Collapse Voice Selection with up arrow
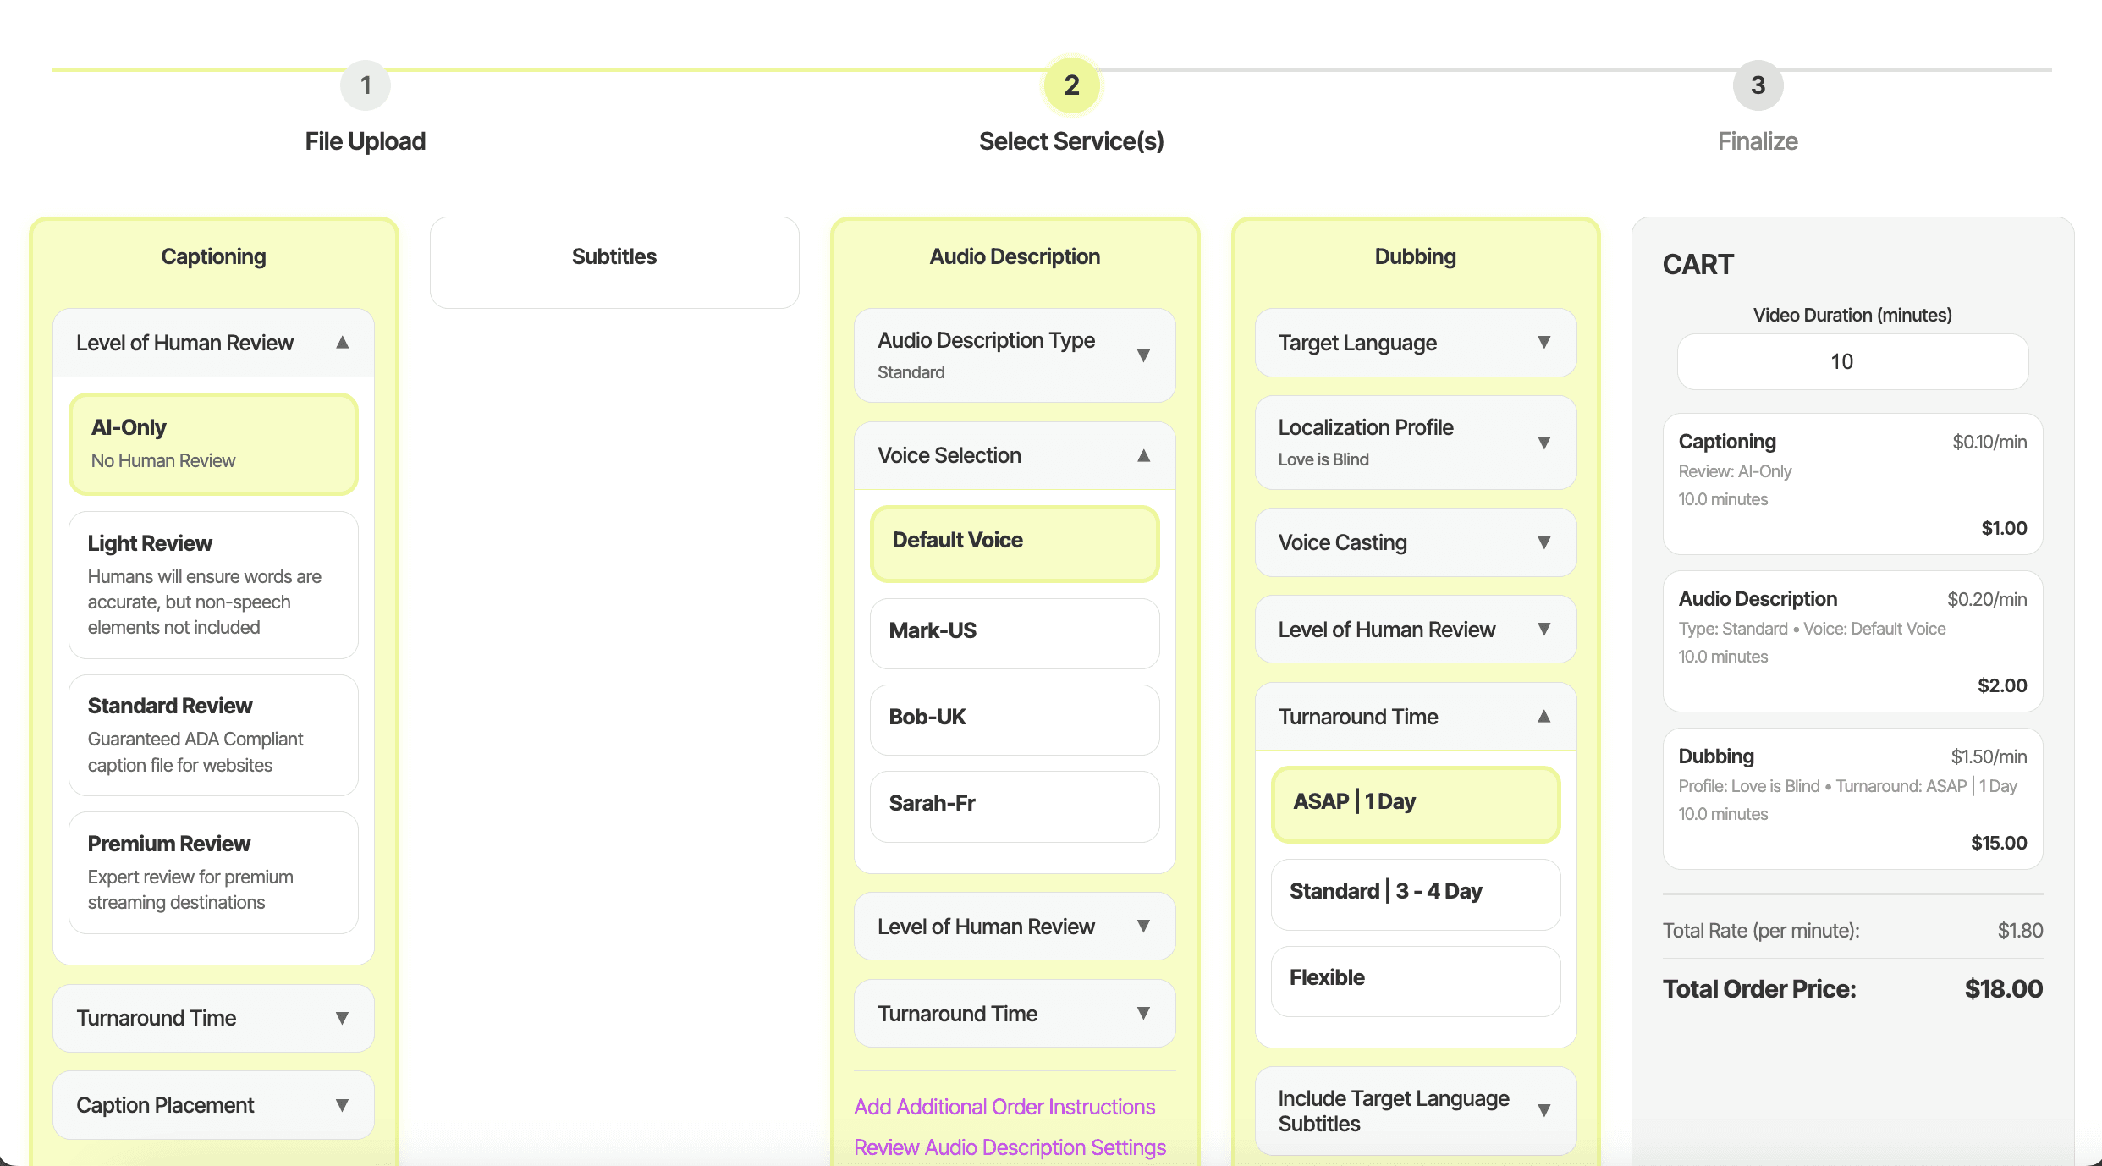2102x1166 pixels. pyautogui.click(x=1143, y=455)
